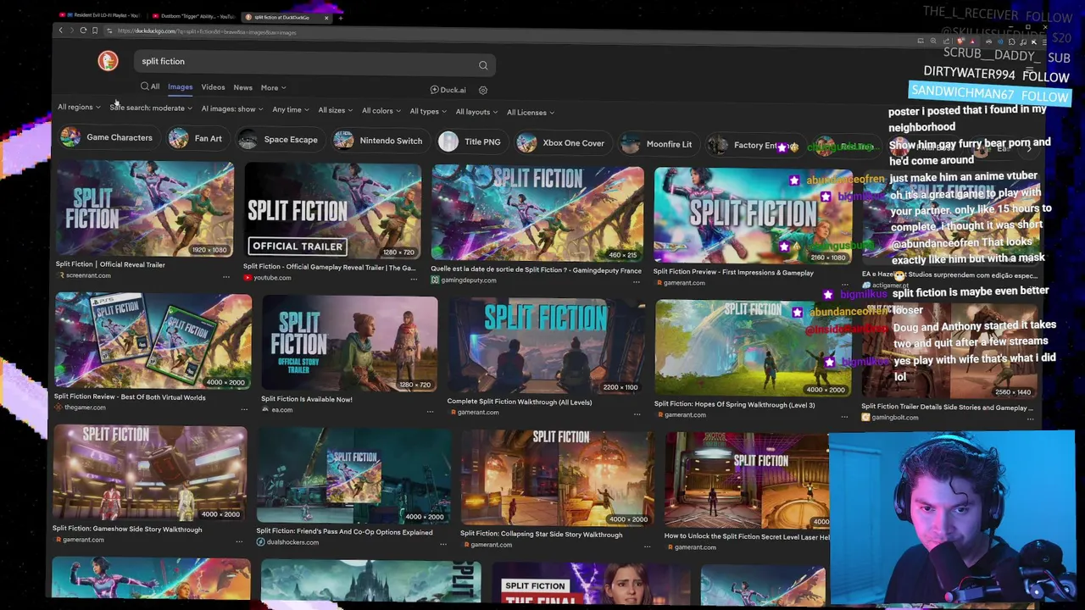This screenshot has height=610, width=1085.
Task: Open Safe search: moderate dropdown
Action: coord(151,108)
